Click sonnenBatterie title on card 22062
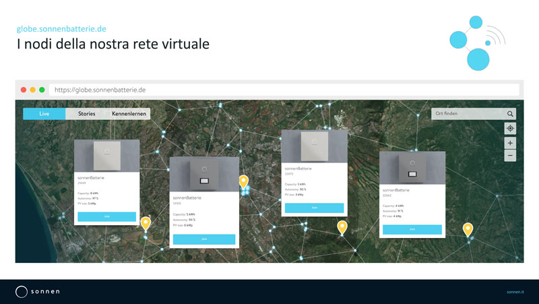The width and height of the screenshot is (539, 304). (396, 190)
